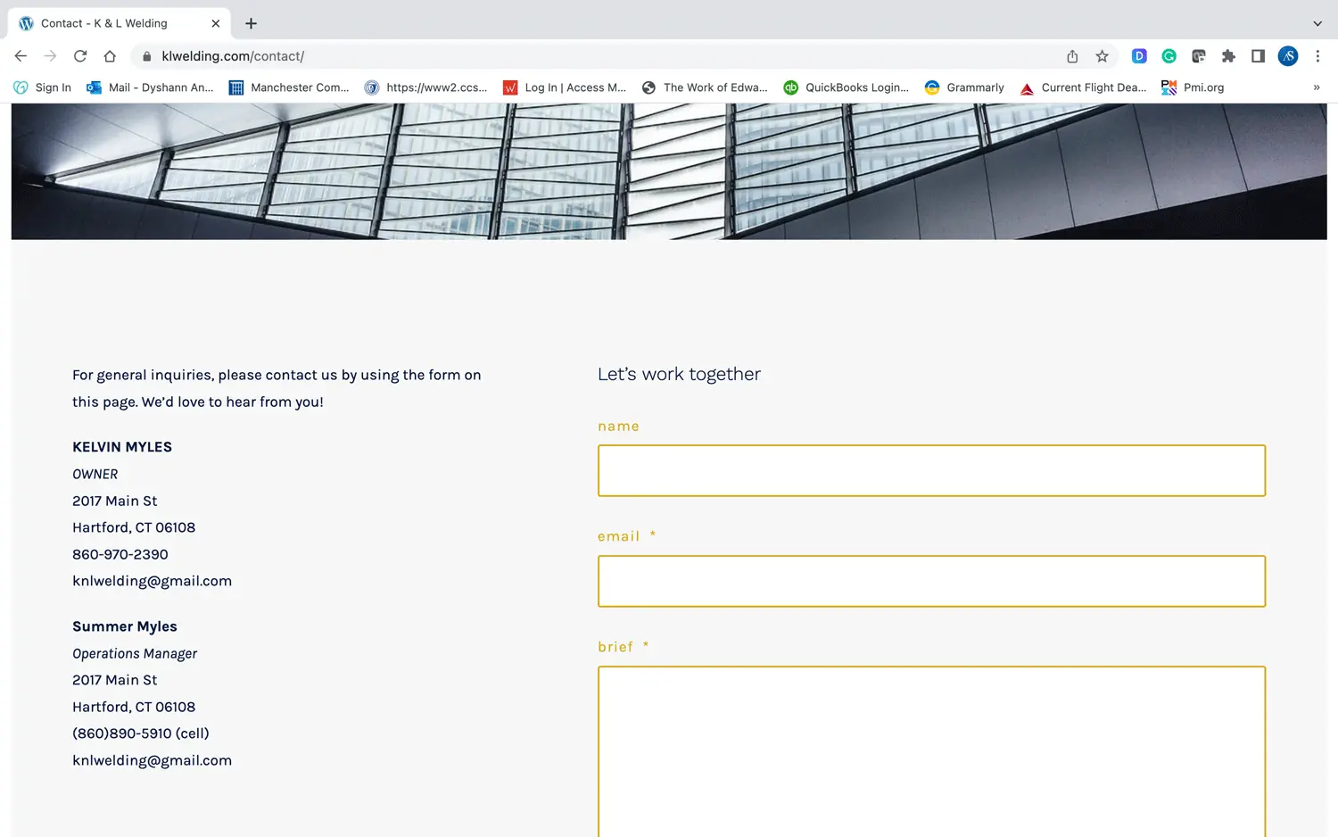Image resolution: width=1338 pixels, height=837 pixels.
Task: Open the Manchester Community bookmark
Action: (289, 87)
